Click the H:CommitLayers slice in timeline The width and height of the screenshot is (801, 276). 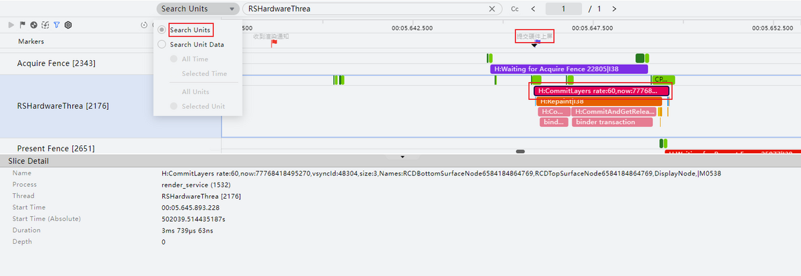(x=601, y=91)
